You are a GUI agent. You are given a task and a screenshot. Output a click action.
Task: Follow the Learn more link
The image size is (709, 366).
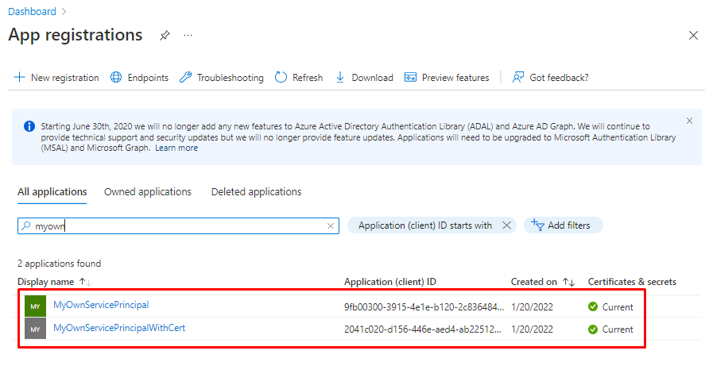tap(176, 148)
